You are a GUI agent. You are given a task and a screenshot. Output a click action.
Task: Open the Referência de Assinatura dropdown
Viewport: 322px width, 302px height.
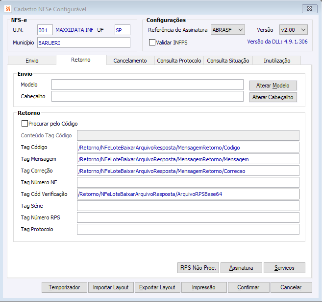[x=228, y=30]
